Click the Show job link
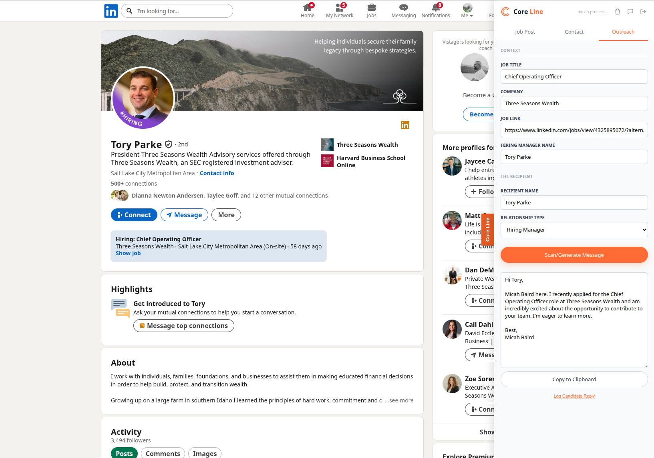The height and width of the screenshot is (458, 654). (x=128, y=253)
